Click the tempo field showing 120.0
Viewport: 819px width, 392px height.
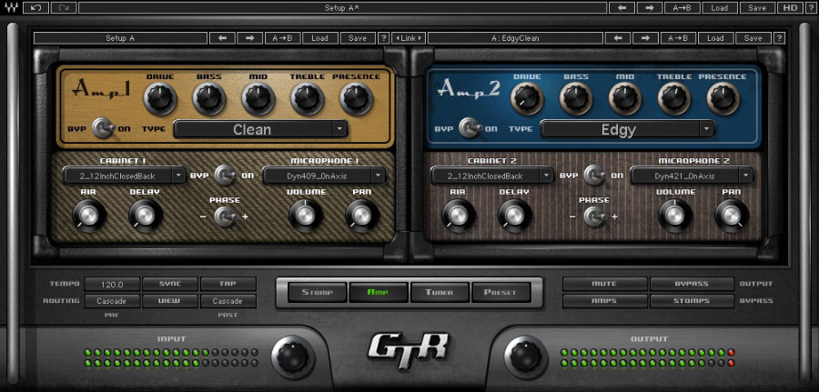tap(112, 284)
